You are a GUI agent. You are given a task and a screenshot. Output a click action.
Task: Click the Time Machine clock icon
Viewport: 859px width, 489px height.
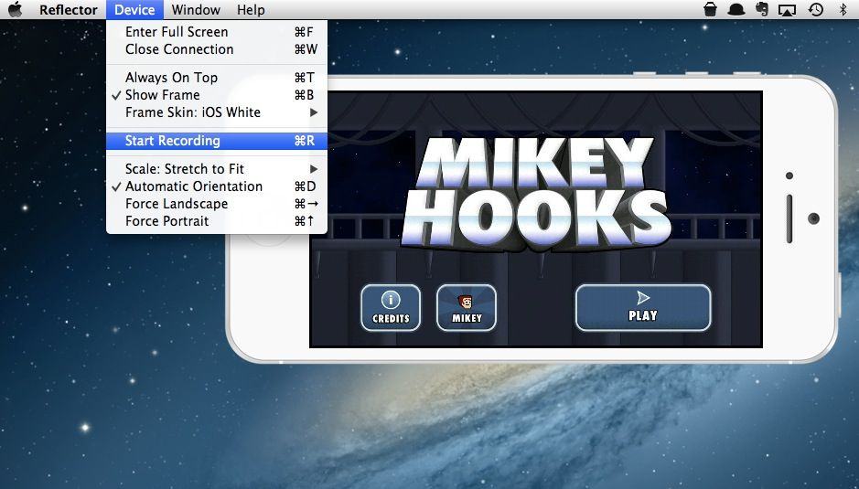[x=815, y=10]
